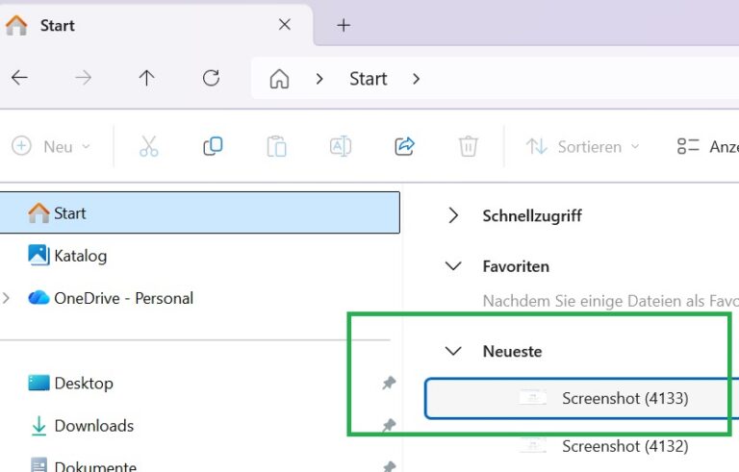Click the Share icon in toolbar
739x472 pixels.
click(404, 146)
